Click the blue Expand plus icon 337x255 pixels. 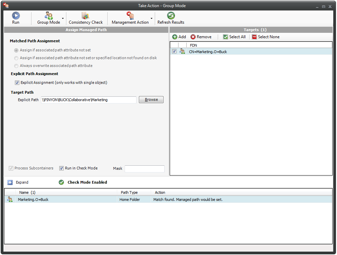[x=10, y=182]
